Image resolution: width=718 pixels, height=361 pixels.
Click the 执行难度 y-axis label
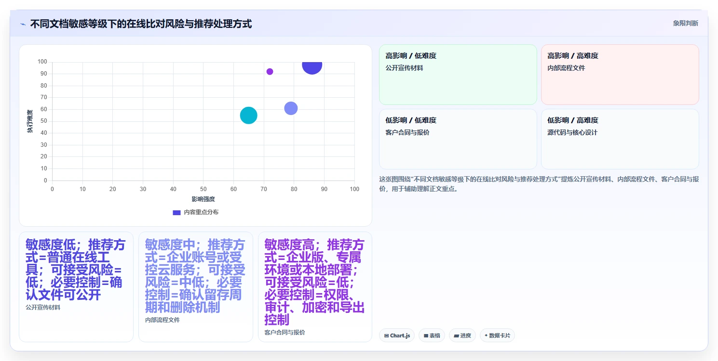pyautogui.click(x=30, y=121)
